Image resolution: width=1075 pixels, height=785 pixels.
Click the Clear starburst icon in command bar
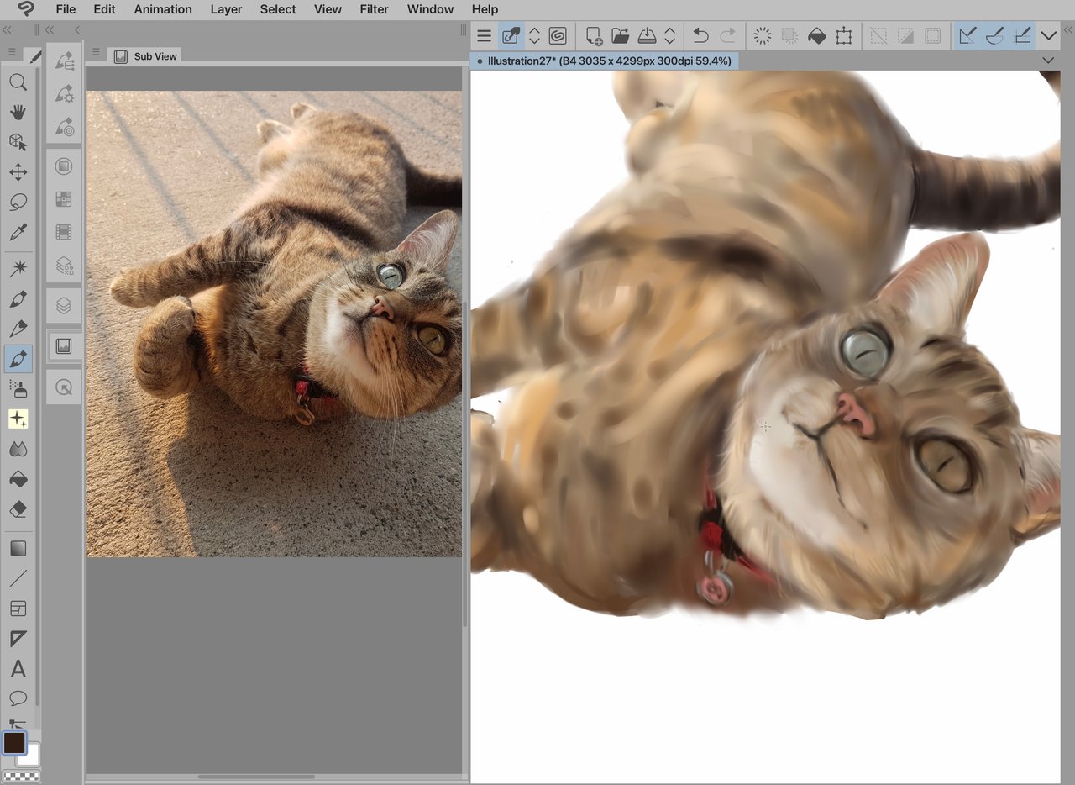coord(763,35)
